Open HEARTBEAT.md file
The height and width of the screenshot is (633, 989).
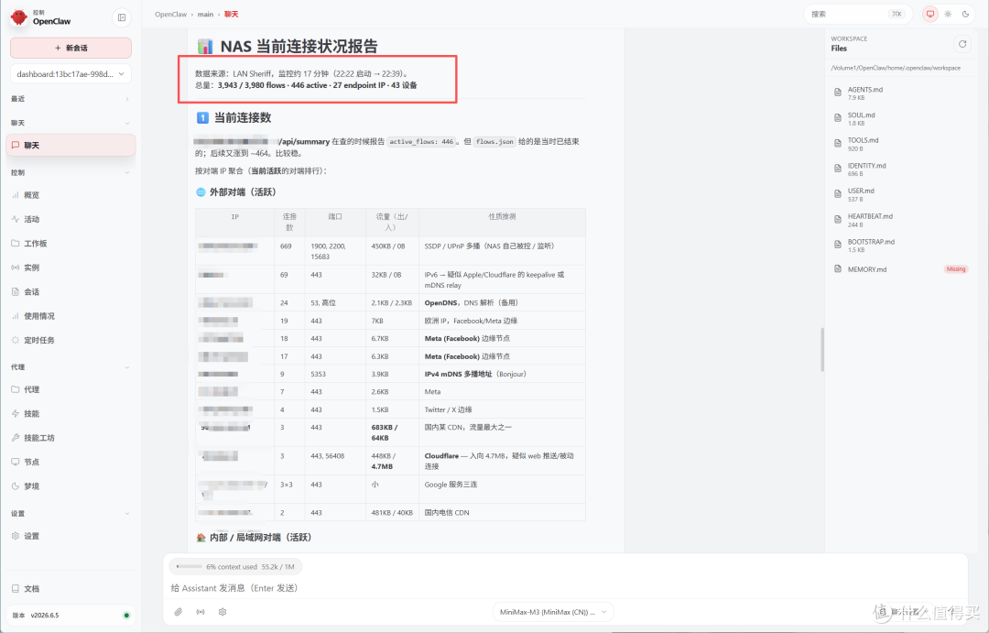901,220
